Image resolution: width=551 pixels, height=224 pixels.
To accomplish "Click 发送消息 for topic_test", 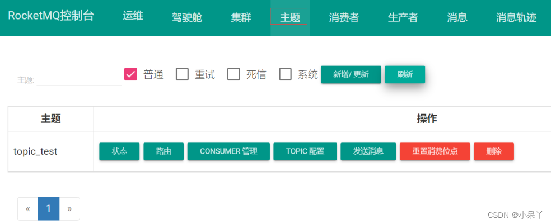I will coord(368,151).
